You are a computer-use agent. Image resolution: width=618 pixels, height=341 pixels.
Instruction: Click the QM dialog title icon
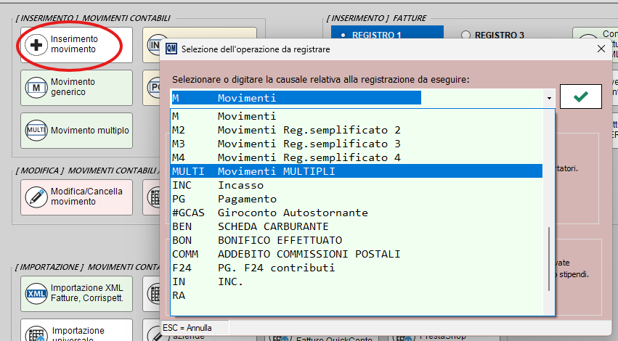click(171, 49)
